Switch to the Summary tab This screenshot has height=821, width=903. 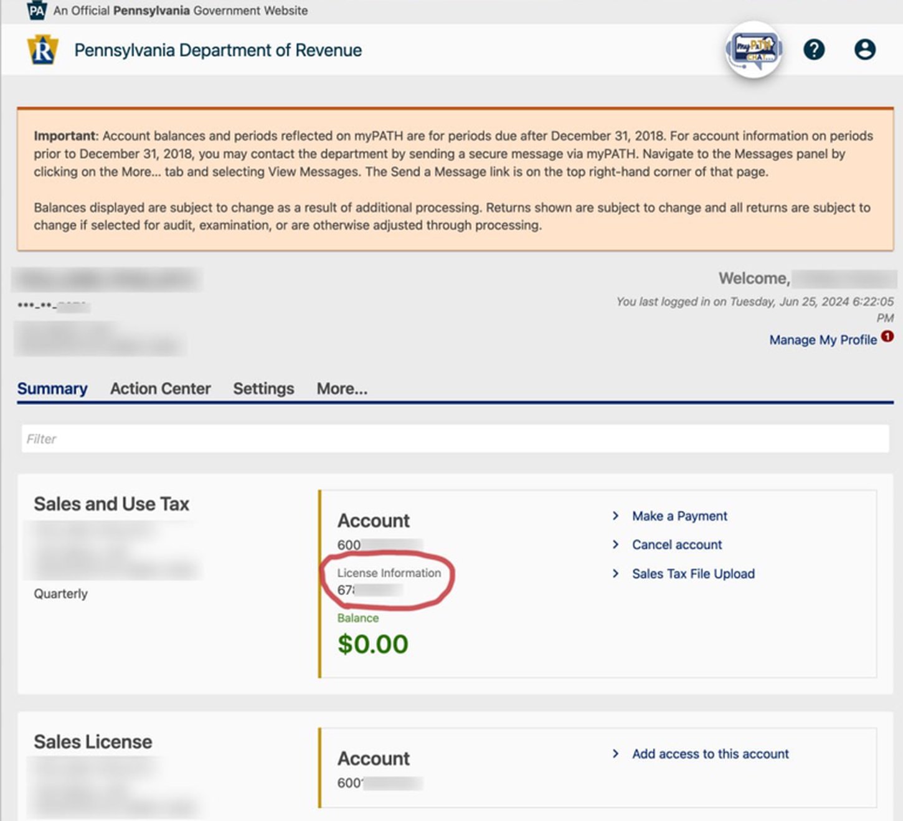point(52,389)
